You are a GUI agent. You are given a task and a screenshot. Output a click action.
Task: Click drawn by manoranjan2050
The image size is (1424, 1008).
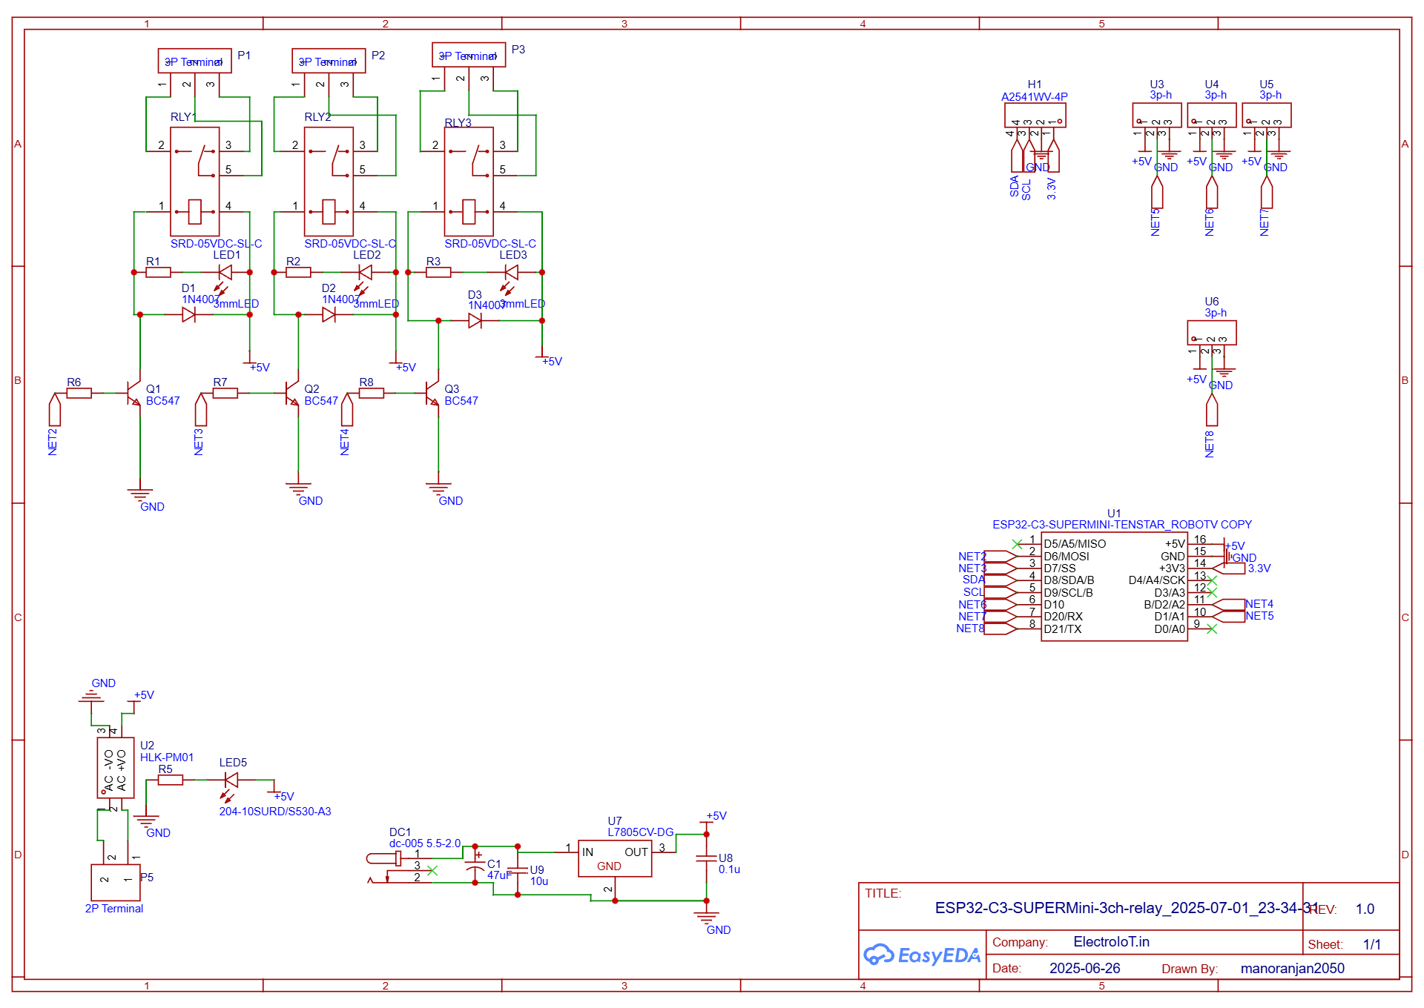click(x=1292, y=969)
